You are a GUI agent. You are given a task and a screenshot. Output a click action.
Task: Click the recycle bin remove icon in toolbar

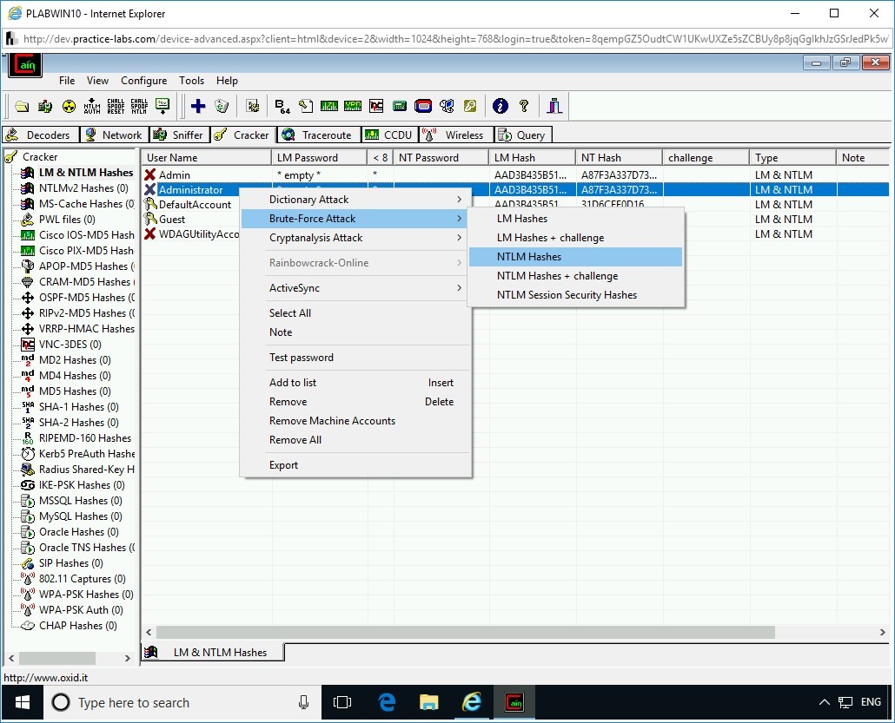tap(222, 106)
